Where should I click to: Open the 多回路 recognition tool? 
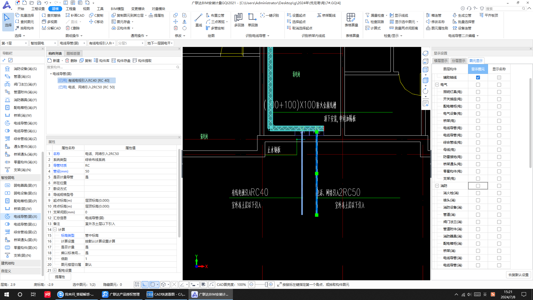point(239,20)
